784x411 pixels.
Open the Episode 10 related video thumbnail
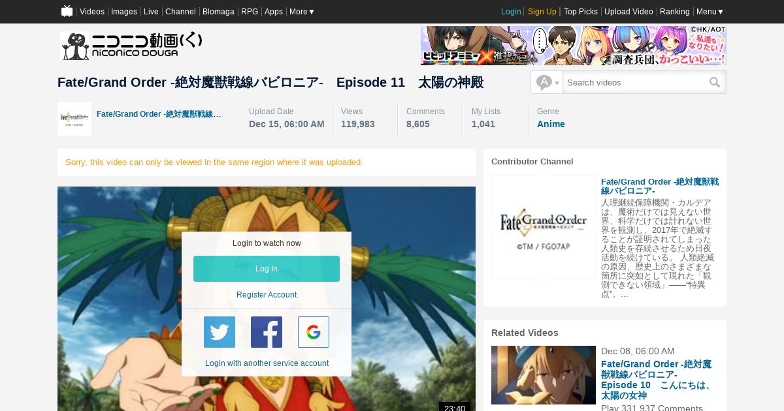pyautogui.click(x=544, y=375)
